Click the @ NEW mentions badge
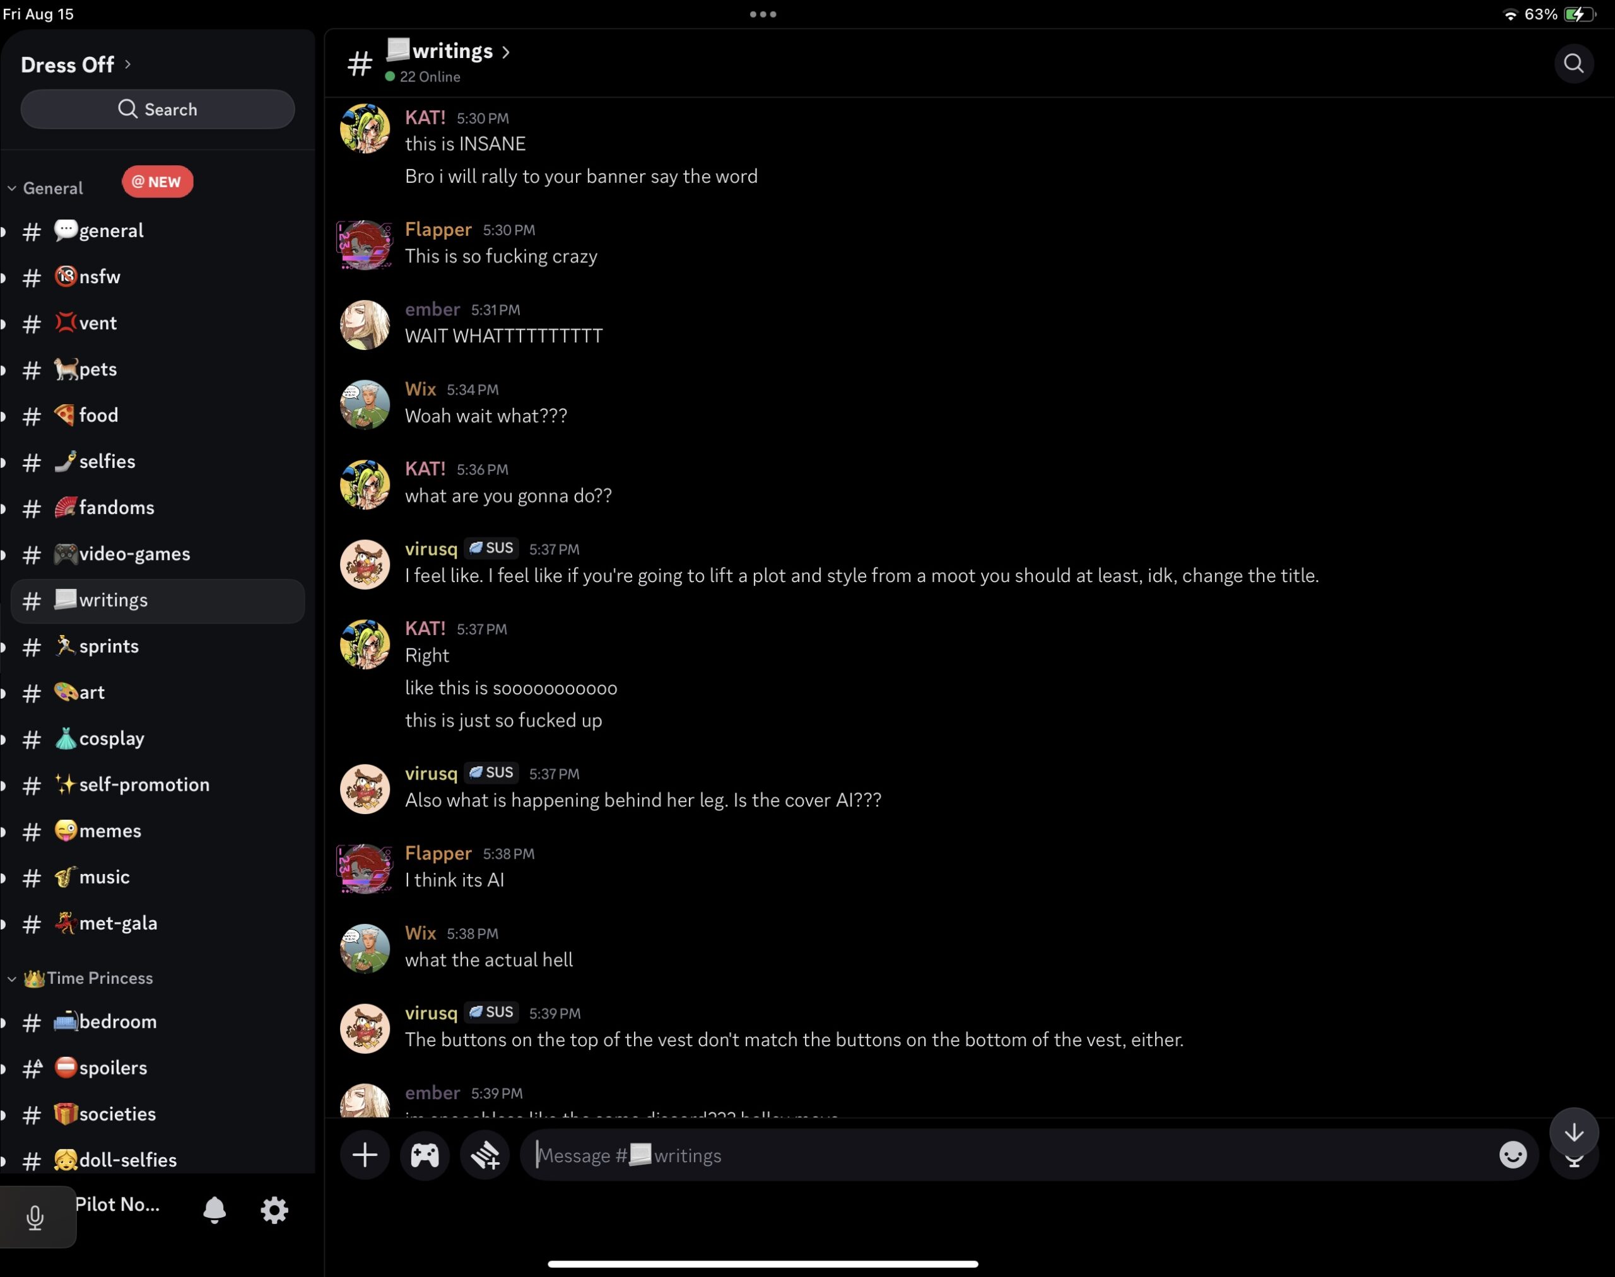Image resolution: width=1615 pixels, height=1277 pixels. [157, 182]
